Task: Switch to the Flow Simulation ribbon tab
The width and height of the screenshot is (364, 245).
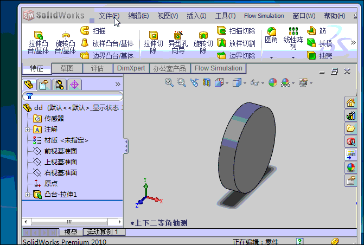Action: (218, 68)
